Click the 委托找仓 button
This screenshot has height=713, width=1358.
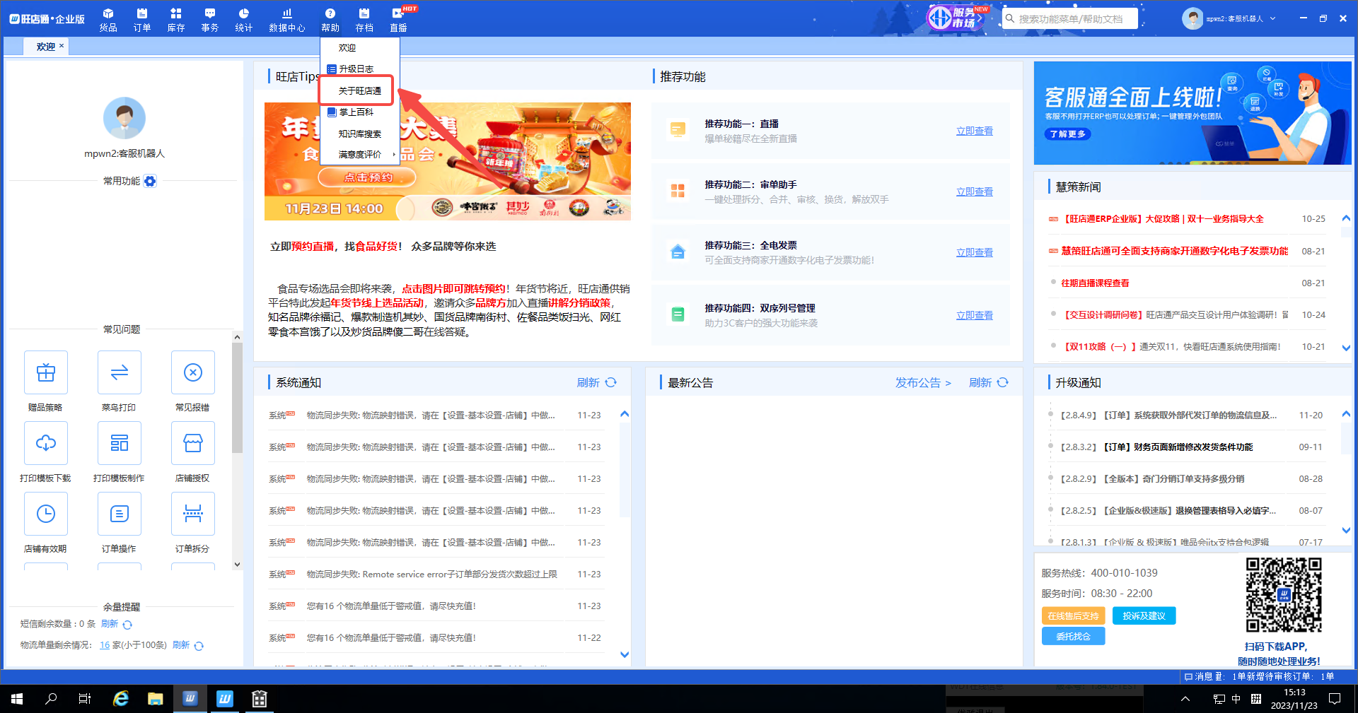coord(1073,637)
